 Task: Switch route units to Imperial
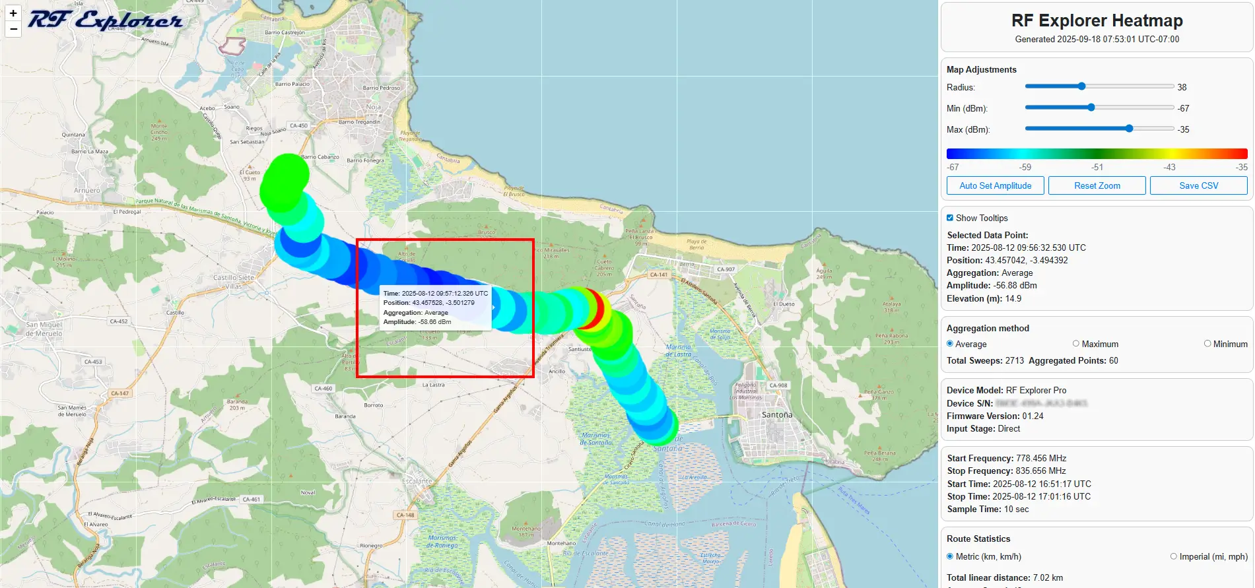1174,556
